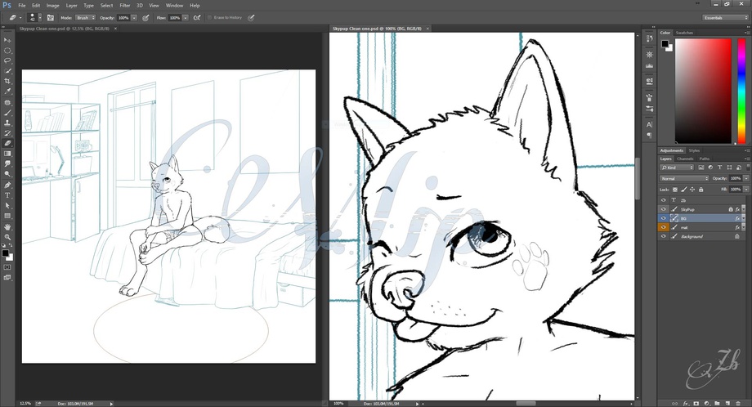Select the mat layer
The width and height of the screenshot is (752, 407).
pos(685,227)
